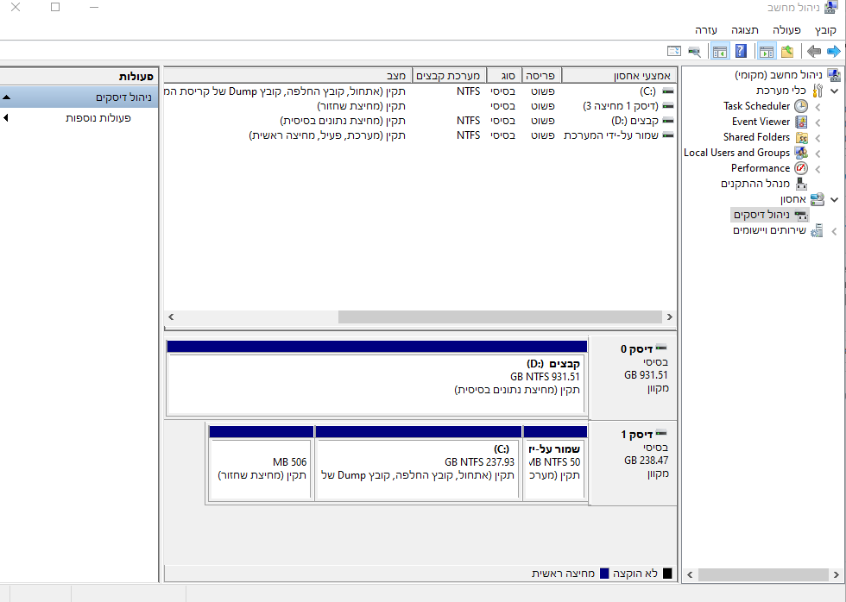Expand the Performance tree node
Image resolution: width=846 pixels, height=602 pixels.
click(818, 169)
